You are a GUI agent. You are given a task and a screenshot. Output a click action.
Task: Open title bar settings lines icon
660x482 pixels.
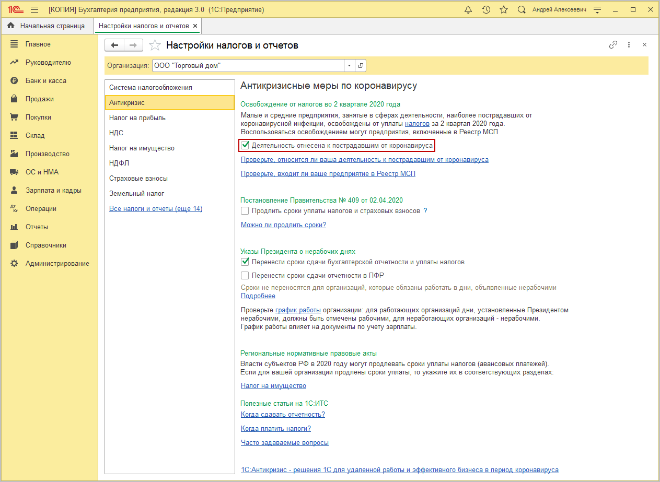tap(598, 10)
